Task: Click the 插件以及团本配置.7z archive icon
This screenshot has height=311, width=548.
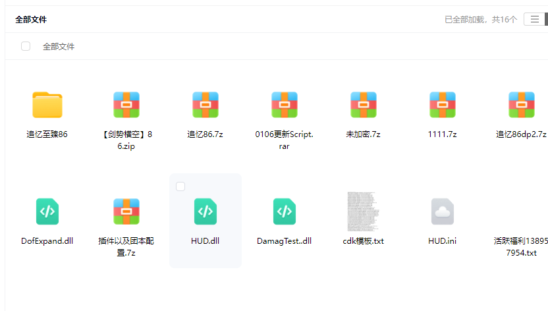Action: pyautogui.click(x=126, y=212)
